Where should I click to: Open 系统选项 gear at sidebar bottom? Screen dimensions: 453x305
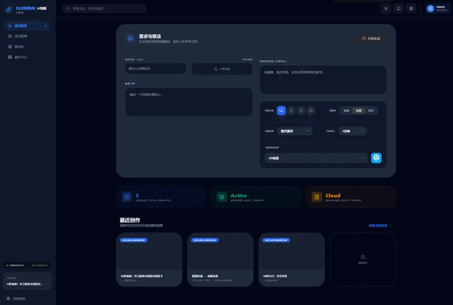(x=8, y=298)
